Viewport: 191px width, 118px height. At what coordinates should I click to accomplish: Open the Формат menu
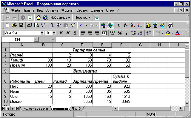point(67,10)
